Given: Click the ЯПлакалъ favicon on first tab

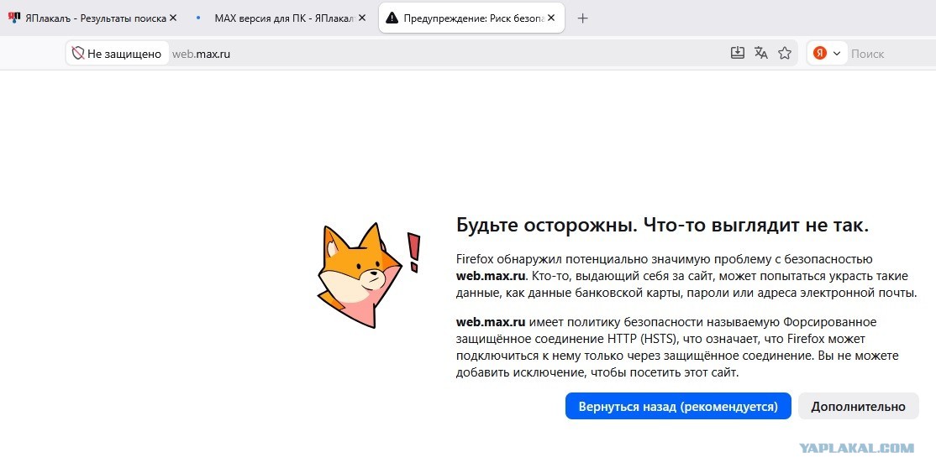Looking at the screenshot, I should pyautogui.click(x=14, y=18).
